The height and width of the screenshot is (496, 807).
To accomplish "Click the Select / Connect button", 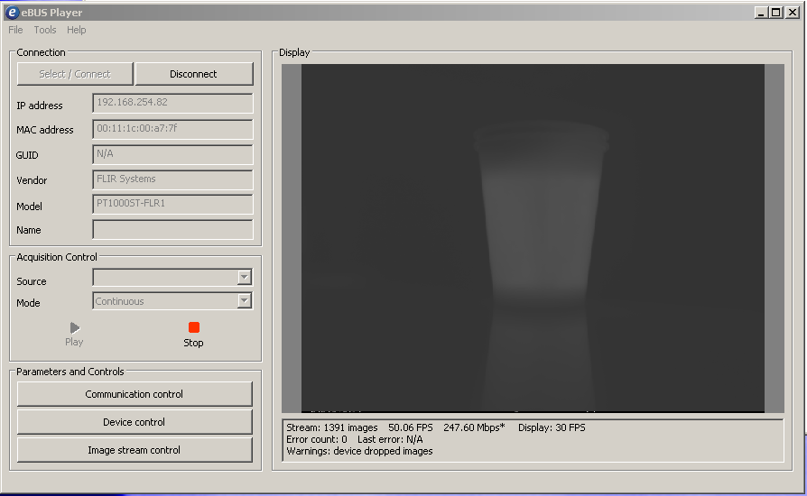I will tap(75, 74).
